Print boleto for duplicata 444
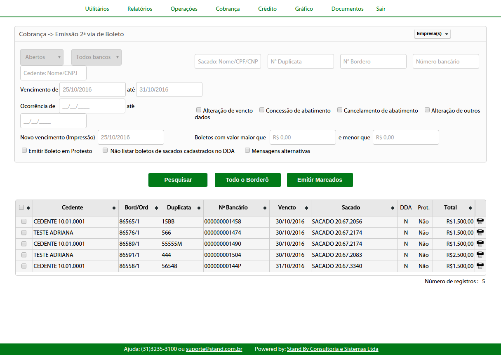This screenshot has height=355, width=501. coord(480,255)
